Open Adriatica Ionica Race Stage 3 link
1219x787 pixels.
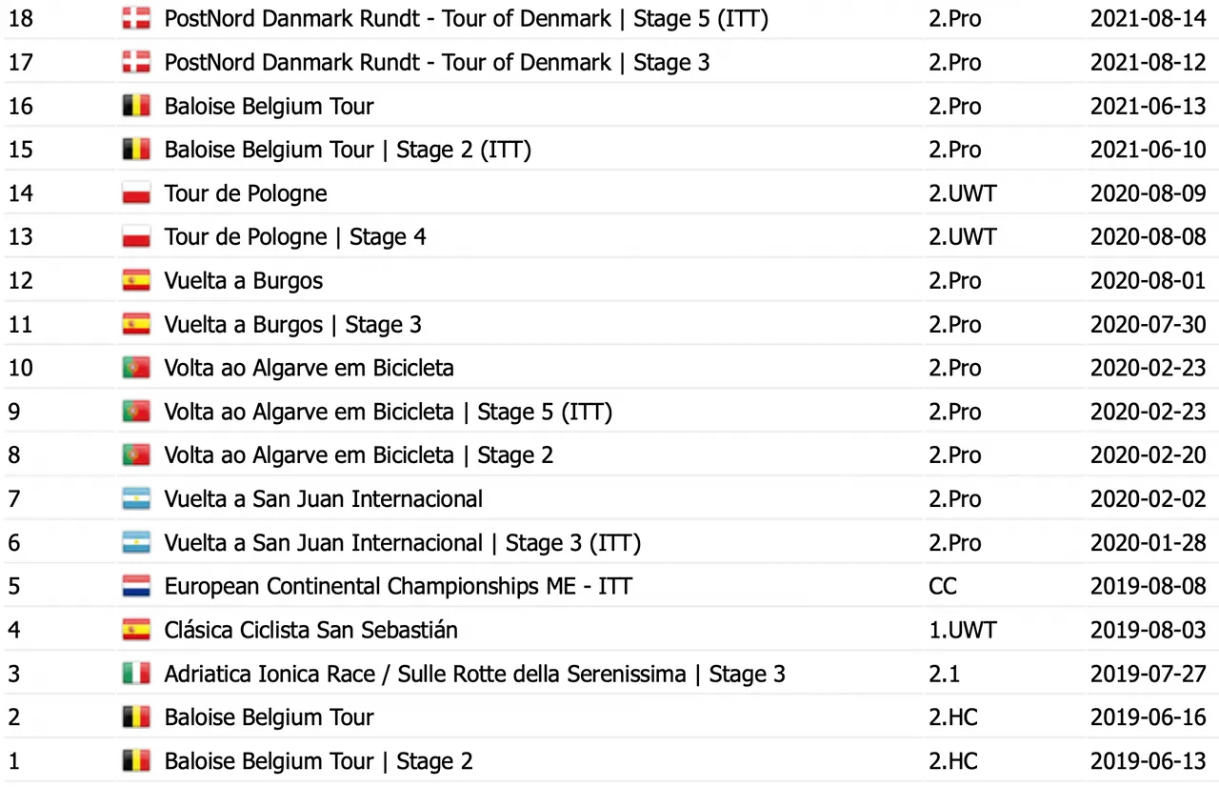[474, 674]
